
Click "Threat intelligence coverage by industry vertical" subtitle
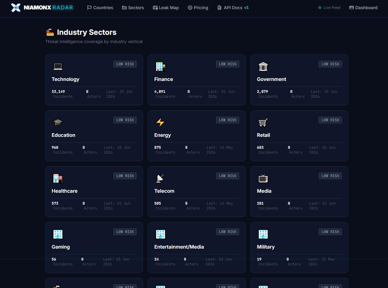coord(94,42)
